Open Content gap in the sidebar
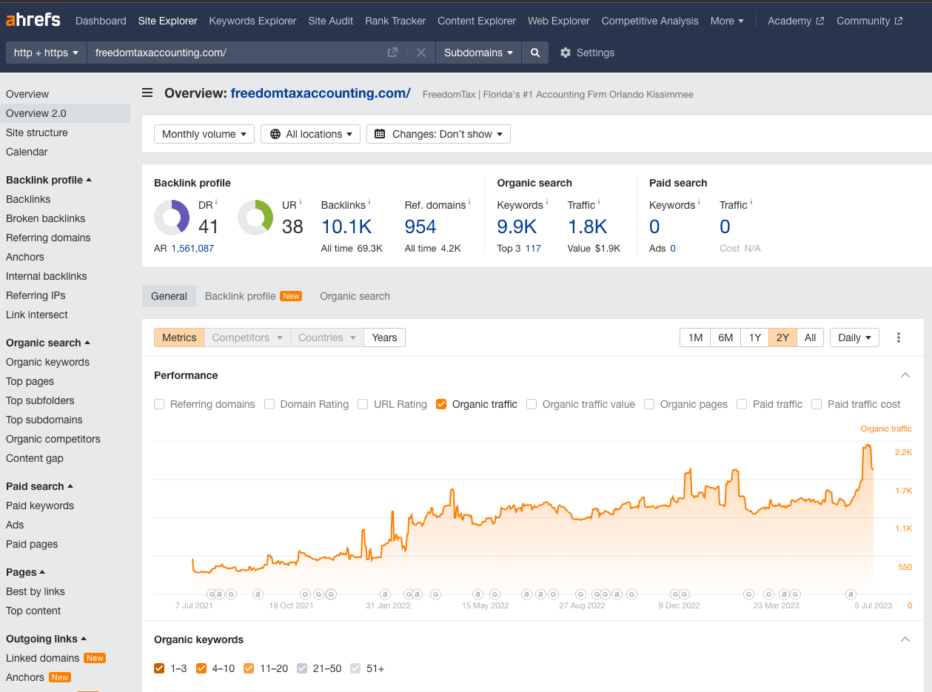932x692 pixels. 35,458
